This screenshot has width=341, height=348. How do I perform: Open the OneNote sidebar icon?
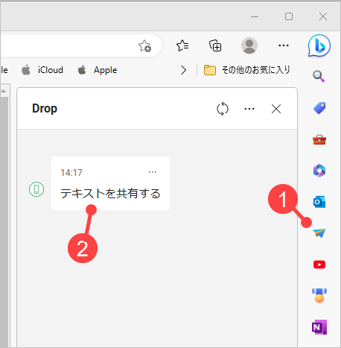(x=319, y=327)
